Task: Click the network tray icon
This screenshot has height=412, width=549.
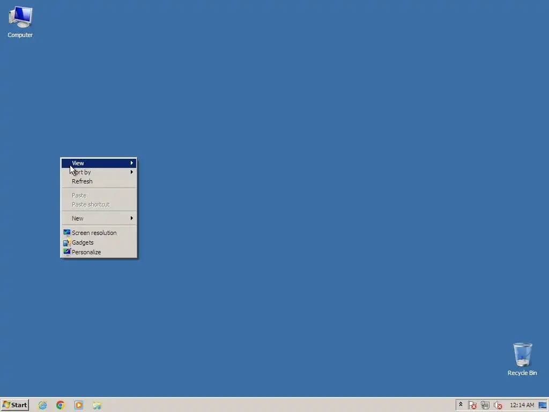Action: coord(485,406)
